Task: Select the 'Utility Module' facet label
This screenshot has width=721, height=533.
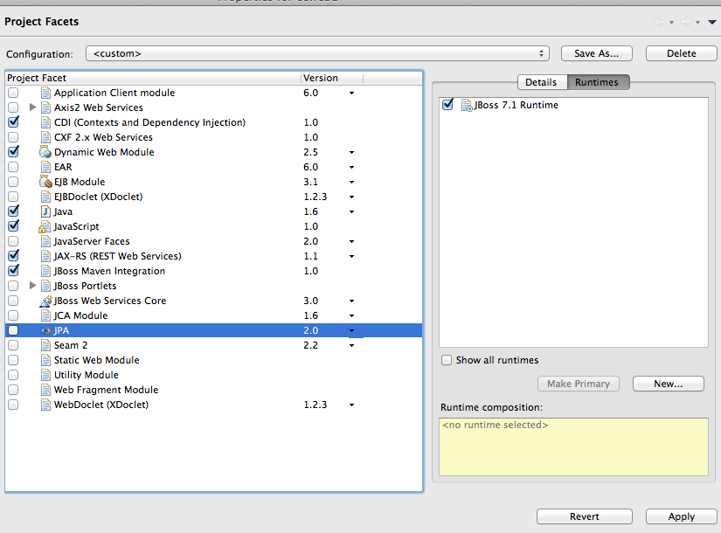Action: [86, 375]
